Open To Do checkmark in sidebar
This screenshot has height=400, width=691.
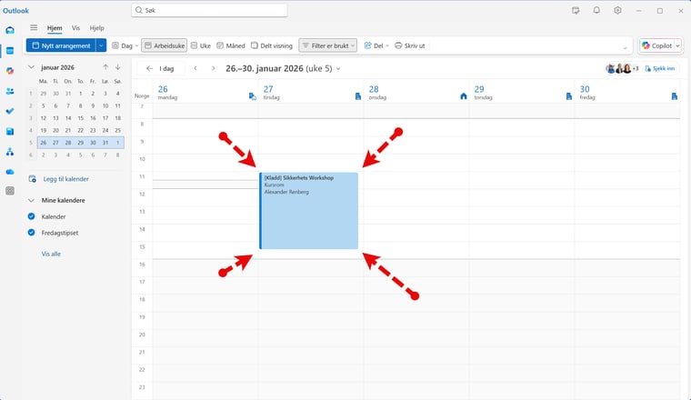coord(10,111)
